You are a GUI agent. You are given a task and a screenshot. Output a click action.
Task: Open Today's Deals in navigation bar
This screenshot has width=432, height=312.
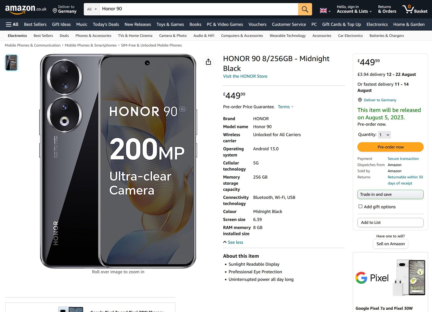tap(106, 24)
